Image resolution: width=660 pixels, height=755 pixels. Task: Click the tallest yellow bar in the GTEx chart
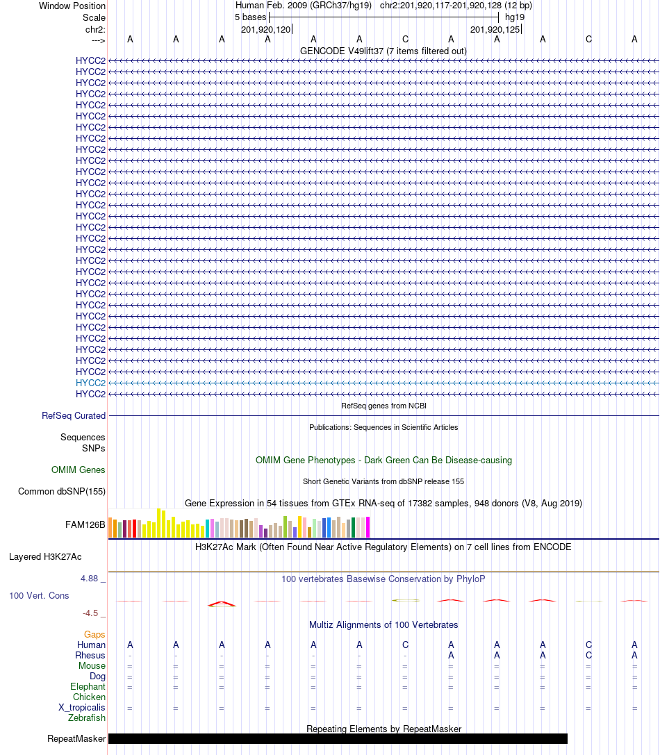159,523
